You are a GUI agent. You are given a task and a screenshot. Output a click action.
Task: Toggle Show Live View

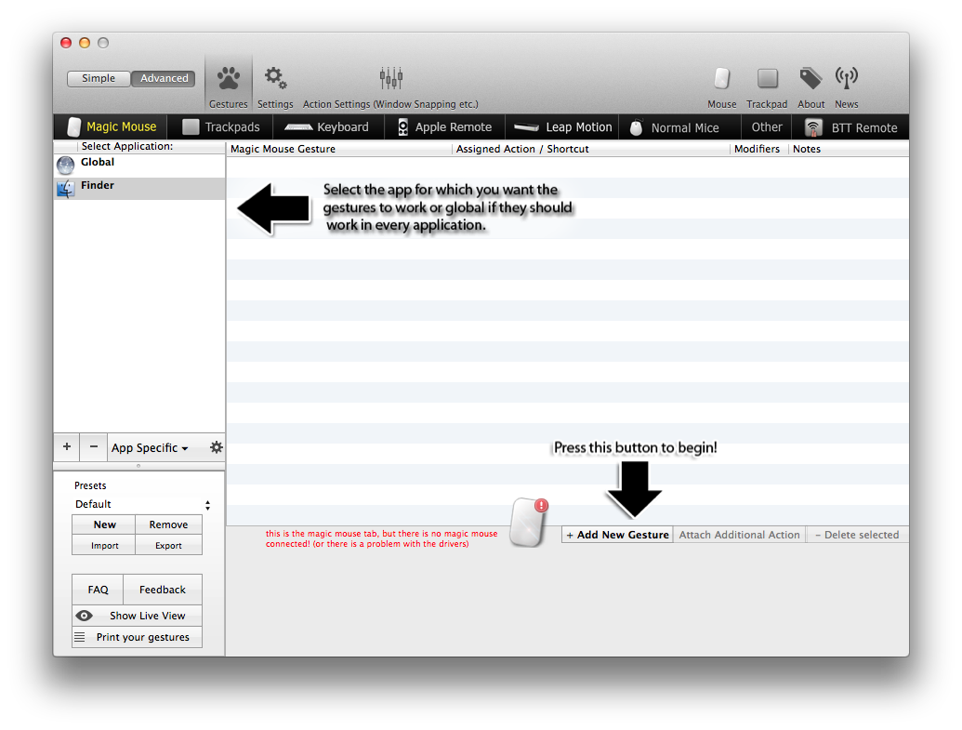pos(137,616)
